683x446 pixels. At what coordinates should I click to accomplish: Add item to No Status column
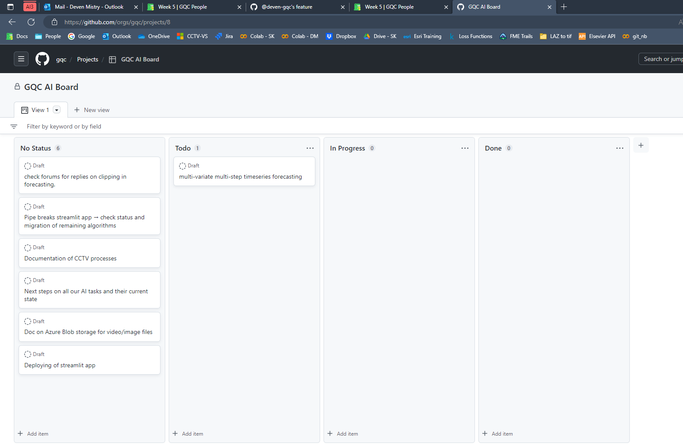pyautogui.click(x=33, y=433)
